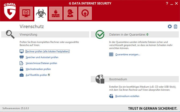The image size is (180, 112).
Task: Close the G DATA window
Action: click(177, 3)
